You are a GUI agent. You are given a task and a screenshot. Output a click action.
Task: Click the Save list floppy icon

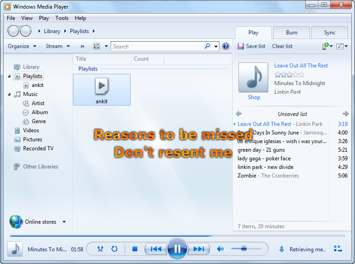(240, 46)
